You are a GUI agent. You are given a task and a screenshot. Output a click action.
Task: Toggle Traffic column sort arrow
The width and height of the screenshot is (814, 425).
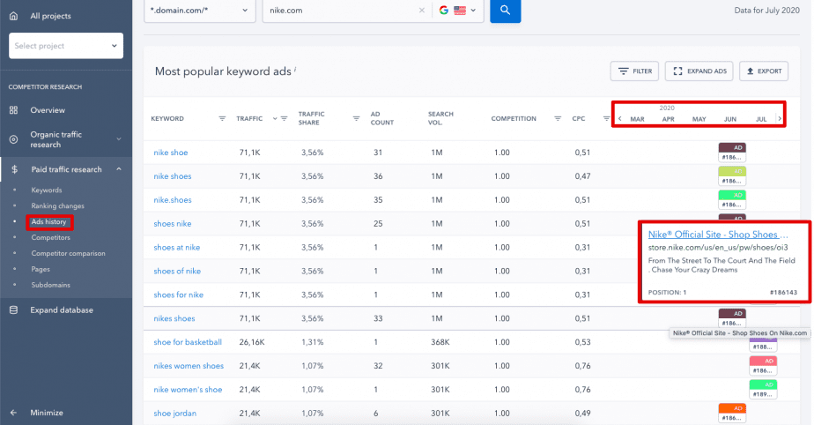[x=275, y=118]
